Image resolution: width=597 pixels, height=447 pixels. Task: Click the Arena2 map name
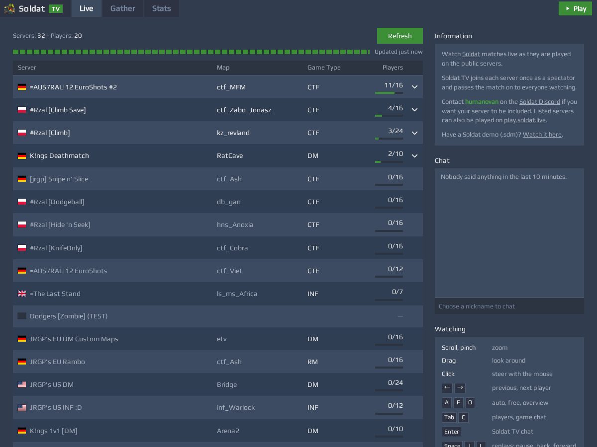228,431
